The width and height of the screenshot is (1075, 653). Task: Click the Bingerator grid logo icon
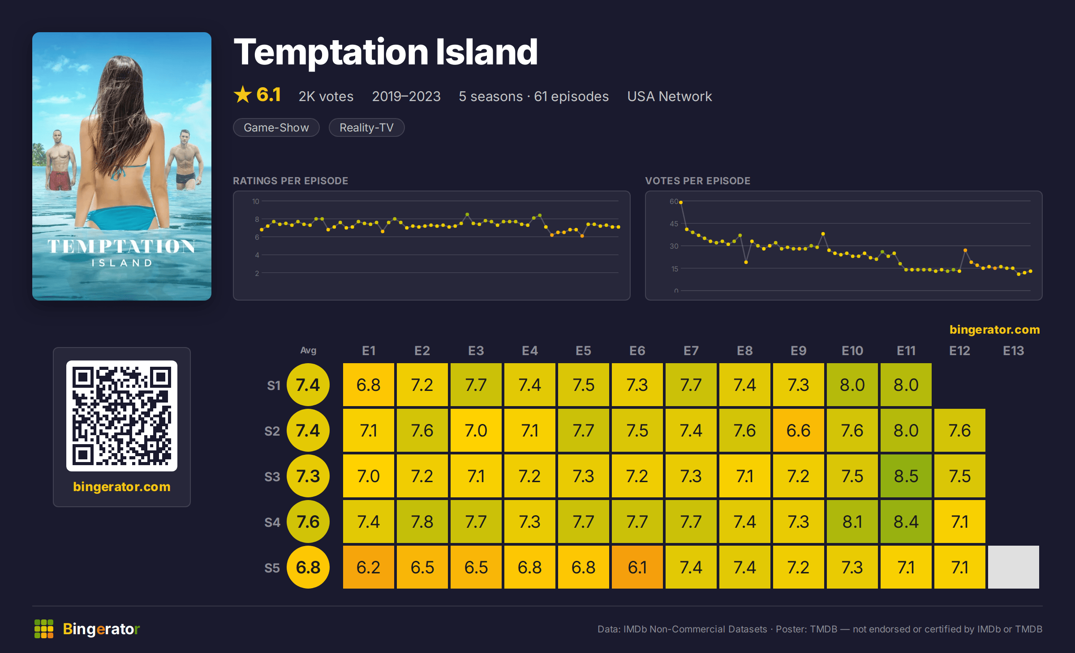click(x=44, y=629)
